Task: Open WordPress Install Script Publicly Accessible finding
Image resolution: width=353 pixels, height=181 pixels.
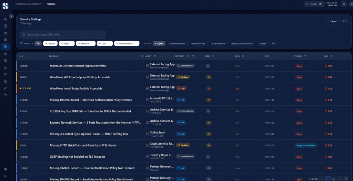Action: [76, 88]
